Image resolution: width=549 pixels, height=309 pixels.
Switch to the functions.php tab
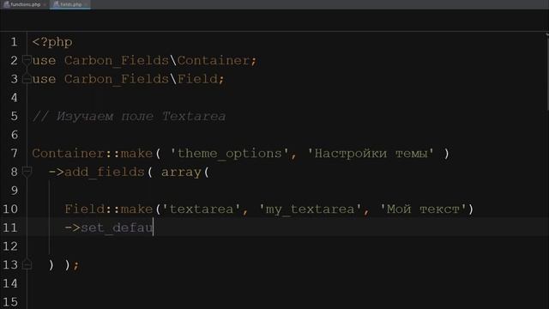[25, 4]
